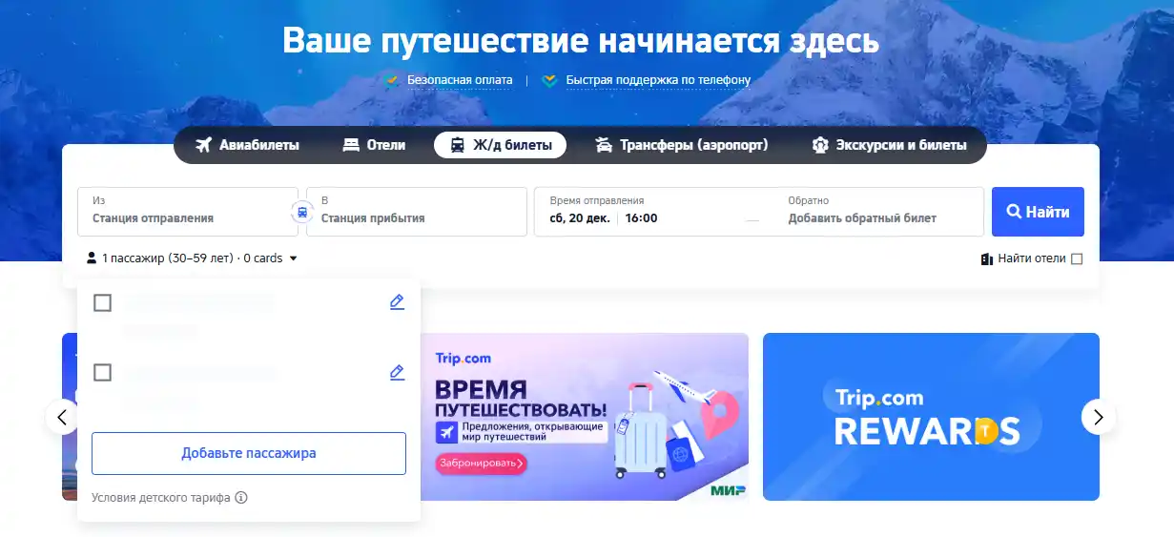Image resolution: width=1174 pixels, height=537 pixels.
Task: Tick the Найти отели checkbox
Action: 1077,258
